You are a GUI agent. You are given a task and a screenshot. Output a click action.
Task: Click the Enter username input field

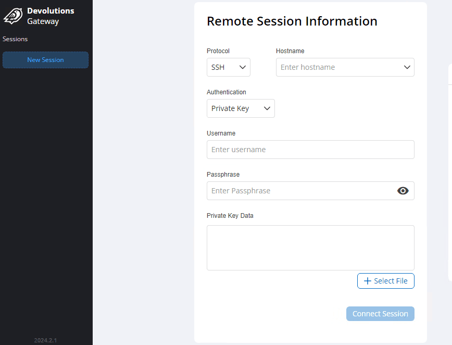[x=310, y=150]
